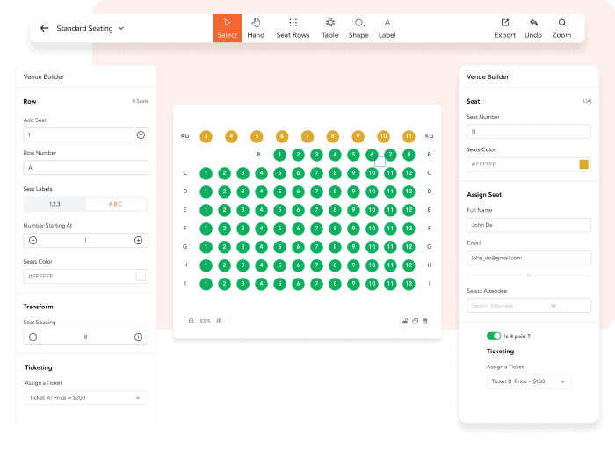This screenshot has width=615, height=450.
Task: Select the Label tool
Action: pos(387,28)
